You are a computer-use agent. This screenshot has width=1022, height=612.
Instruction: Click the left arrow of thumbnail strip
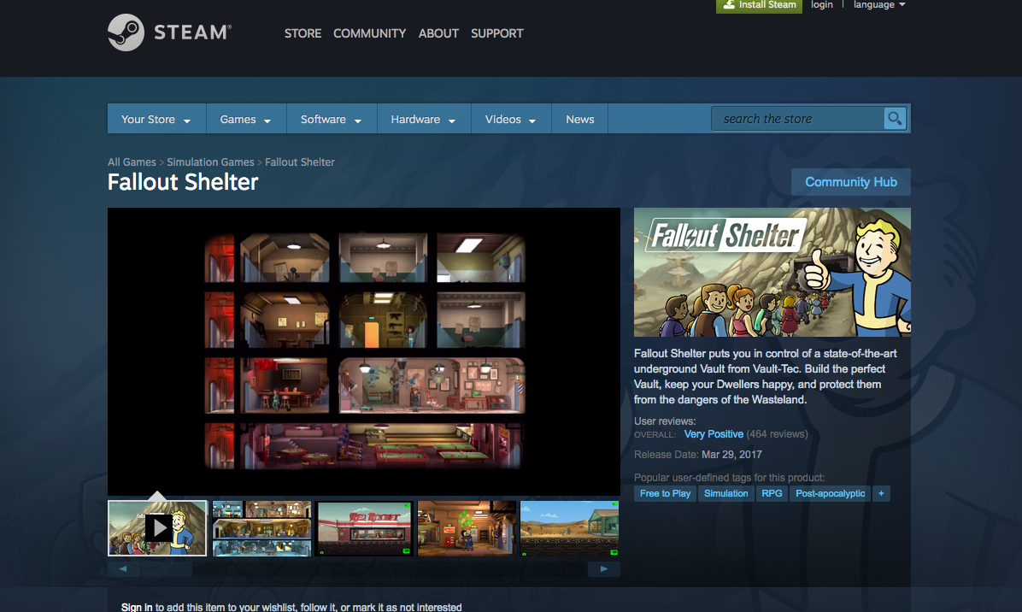(123, 569)
